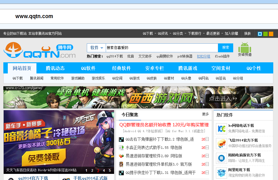This screenshot has height=180, width=278.
Task: Click the QQ分类 top bar link
Action: 178,33
